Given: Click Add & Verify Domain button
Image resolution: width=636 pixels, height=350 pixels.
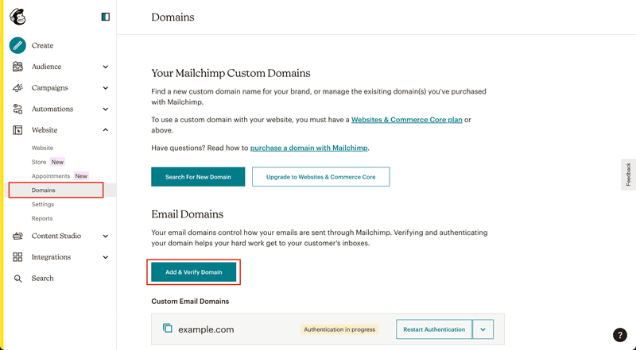Looking at the screenshot, I should click(x=193, y=271).
